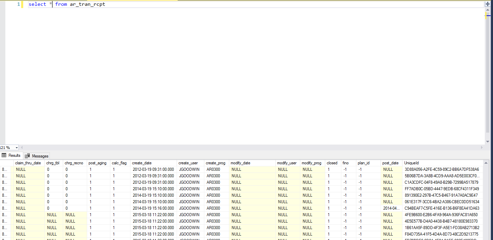Select the create_date column header
This screenshot has width=493, height=240.
154,163
